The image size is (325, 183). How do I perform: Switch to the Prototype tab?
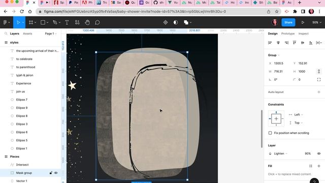pyautogui.click(x=288, y=34)
